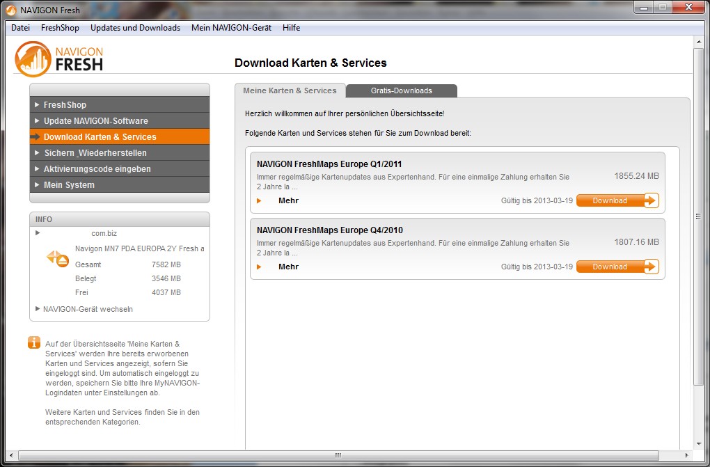Click Gültig bis date on Q1/2011 card
Viewport: 710px width, 467px height.
pos(537,200)
